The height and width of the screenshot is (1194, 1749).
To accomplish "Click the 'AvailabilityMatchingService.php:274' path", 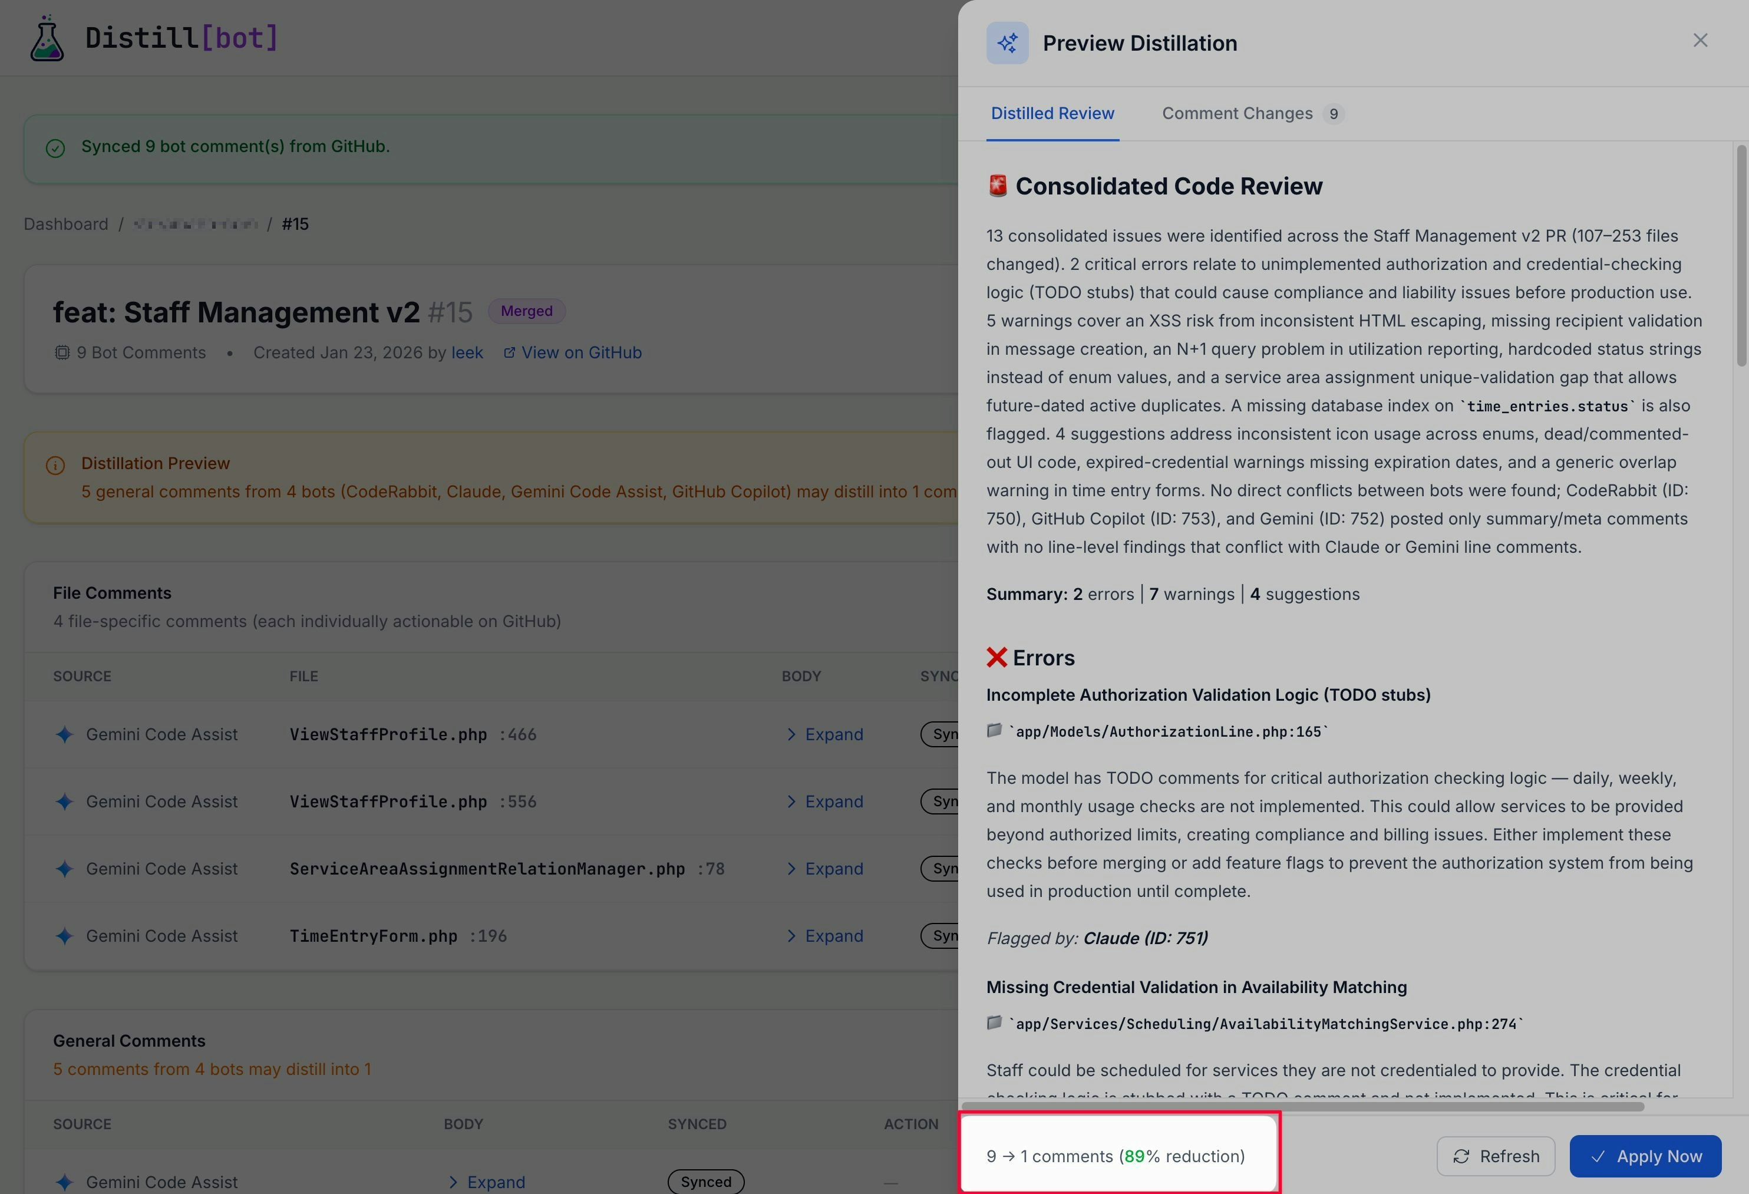I will click(1265, 1024).
